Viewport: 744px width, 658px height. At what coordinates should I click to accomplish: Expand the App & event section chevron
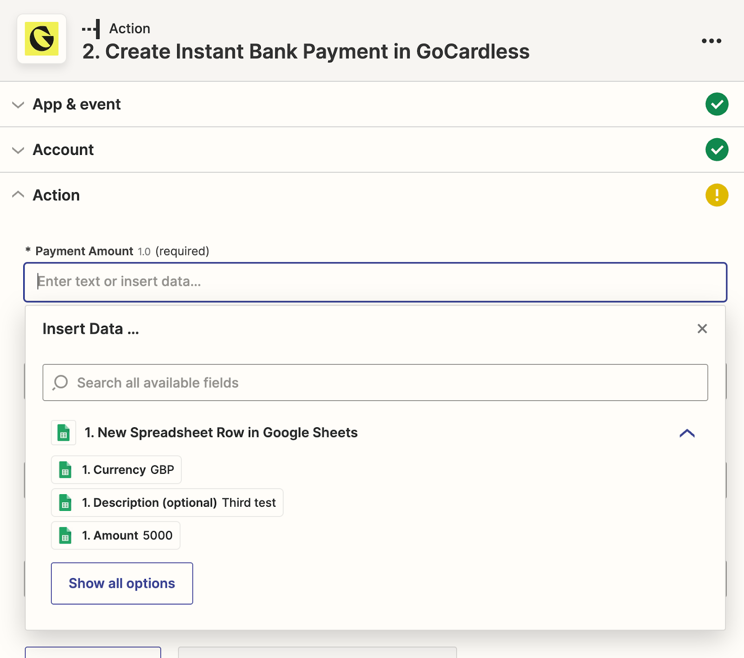[x=18, y=105]
